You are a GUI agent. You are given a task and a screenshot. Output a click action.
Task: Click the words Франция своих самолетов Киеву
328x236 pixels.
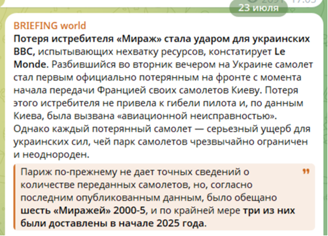click(x=180, y=90)
